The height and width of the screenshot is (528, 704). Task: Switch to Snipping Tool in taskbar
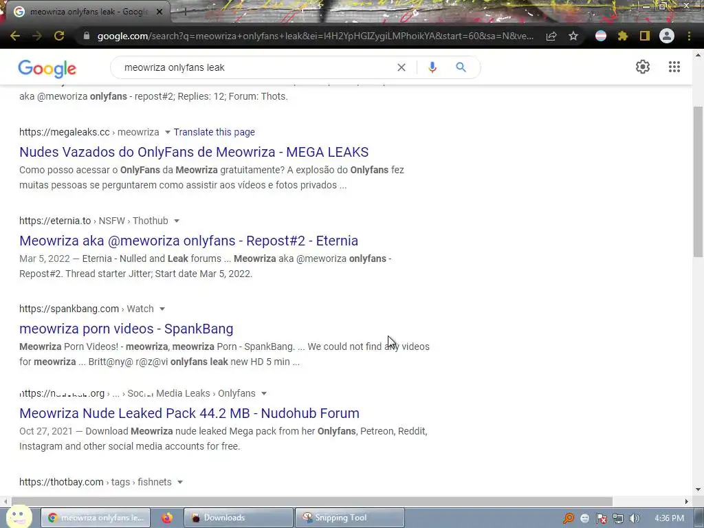350,518
